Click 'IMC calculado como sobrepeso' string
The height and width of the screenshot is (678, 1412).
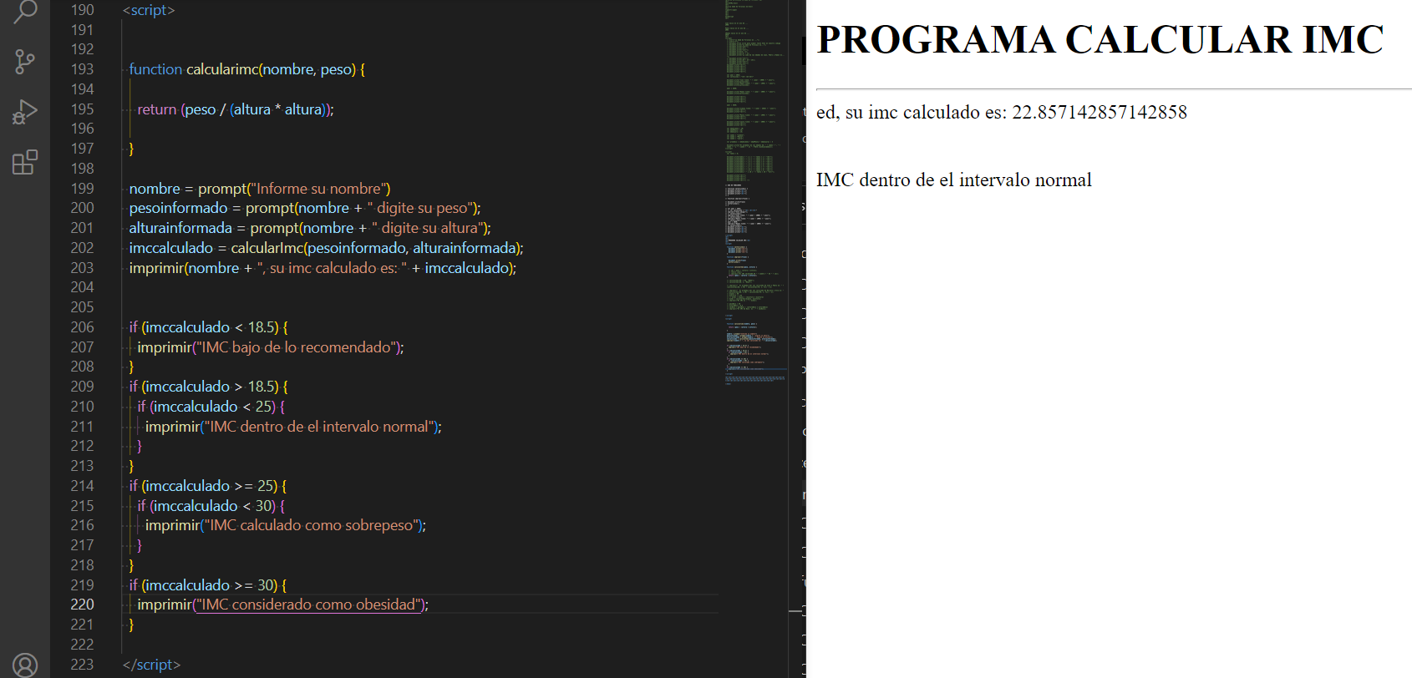point(311,525)
